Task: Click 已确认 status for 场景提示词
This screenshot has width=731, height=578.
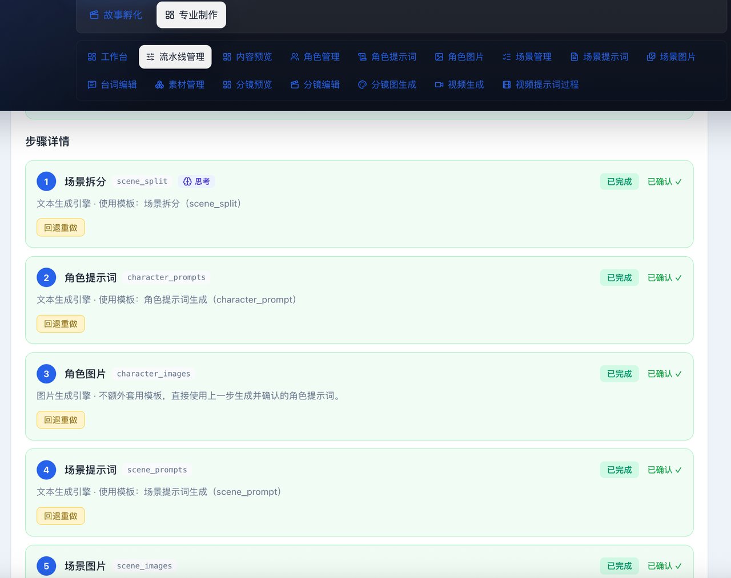Action: pyautogui.click(x=664, y=470)
